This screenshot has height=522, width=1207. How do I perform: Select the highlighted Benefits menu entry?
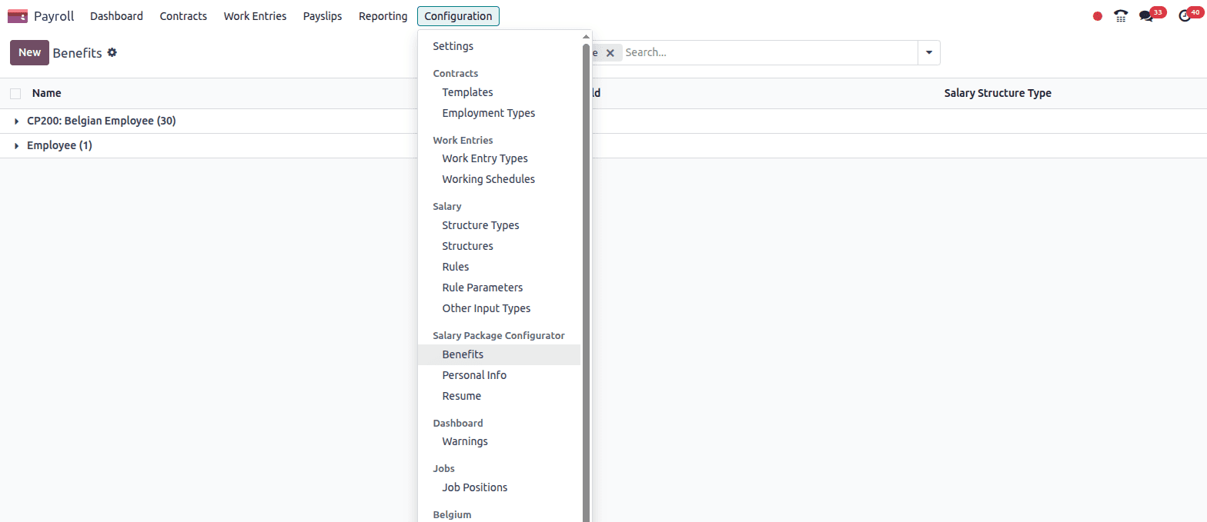(499, 354)
